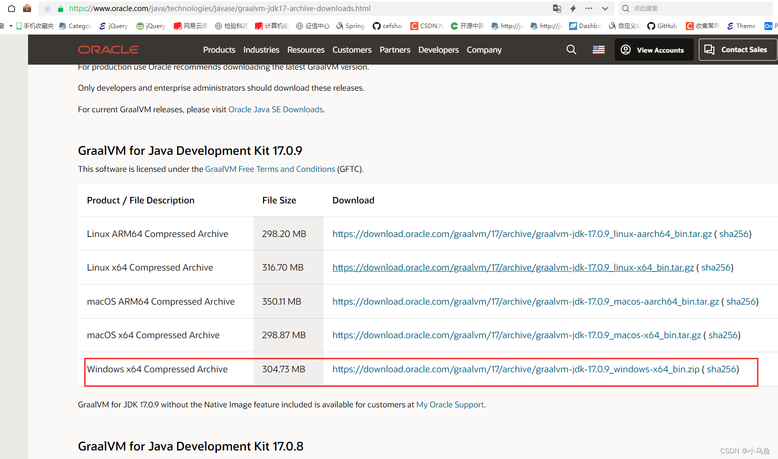Open sha256 for Linux ARM64 archive
This screenshot has width=778, height=459.
734,234
